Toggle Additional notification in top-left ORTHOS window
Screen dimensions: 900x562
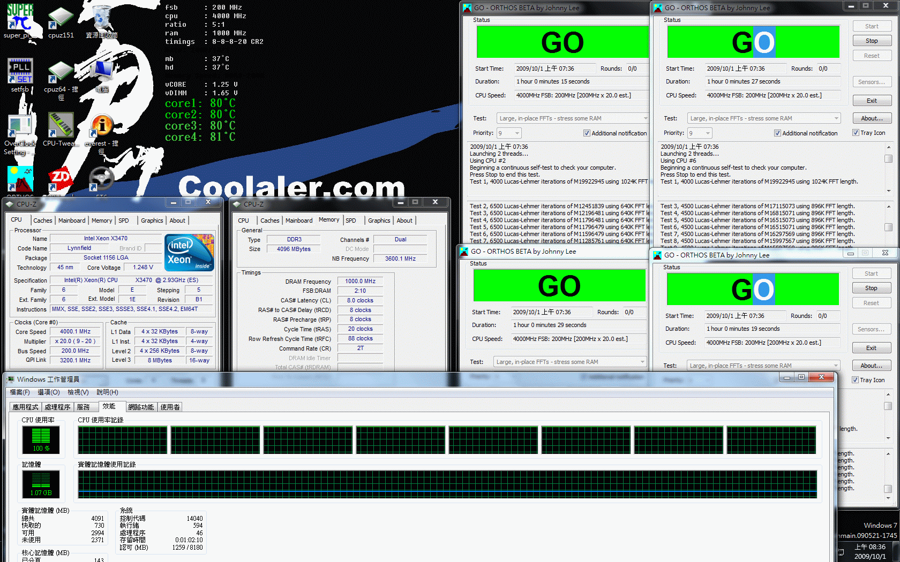pyautogui.click(x=587, y=133)
